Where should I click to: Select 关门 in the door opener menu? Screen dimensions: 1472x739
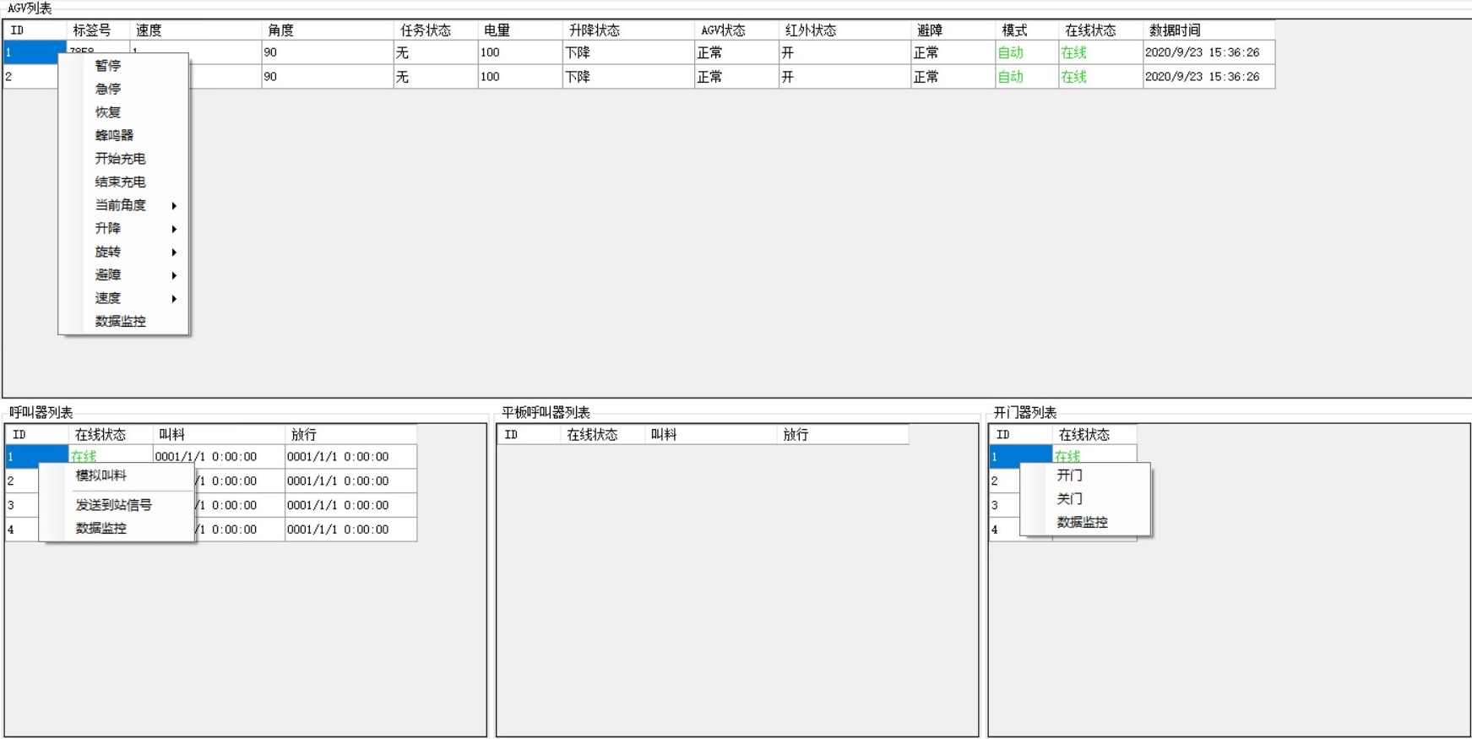(1085, 498)
